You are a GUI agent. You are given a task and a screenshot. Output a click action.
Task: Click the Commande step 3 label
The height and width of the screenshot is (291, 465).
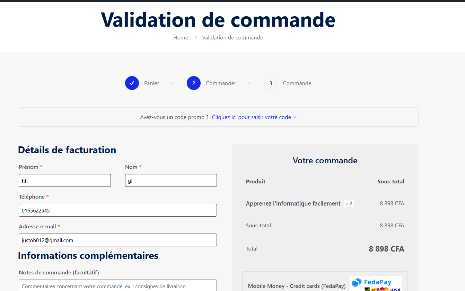[297, 83]
